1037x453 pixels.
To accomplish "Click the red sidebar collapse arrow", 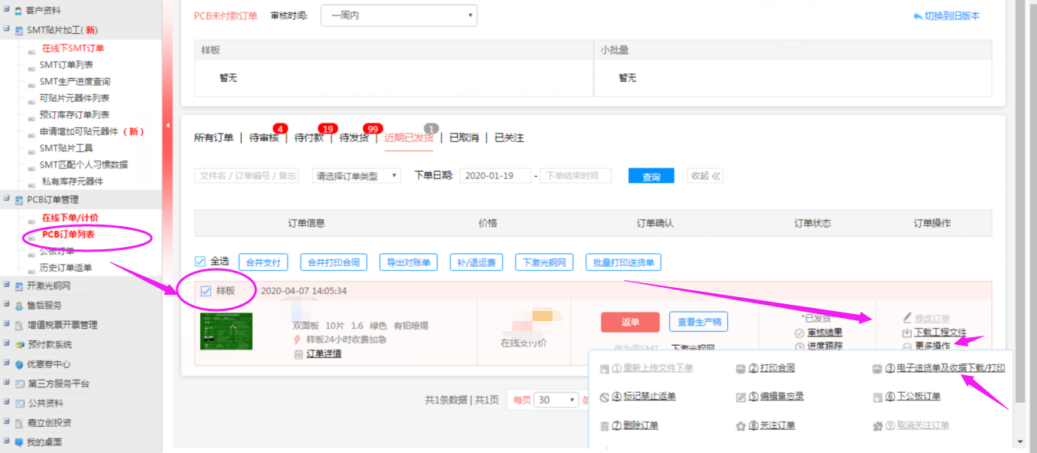I will click(x=168, y=126).
